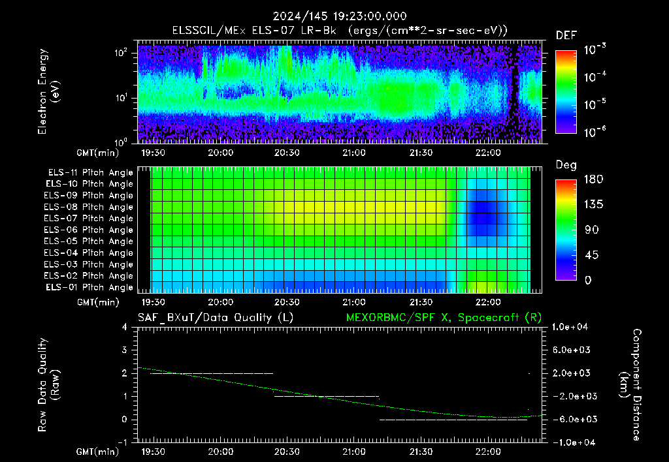Click GMT(min) label under the pitch angle panel
This screenshot has width=669, height=462.
98,303
